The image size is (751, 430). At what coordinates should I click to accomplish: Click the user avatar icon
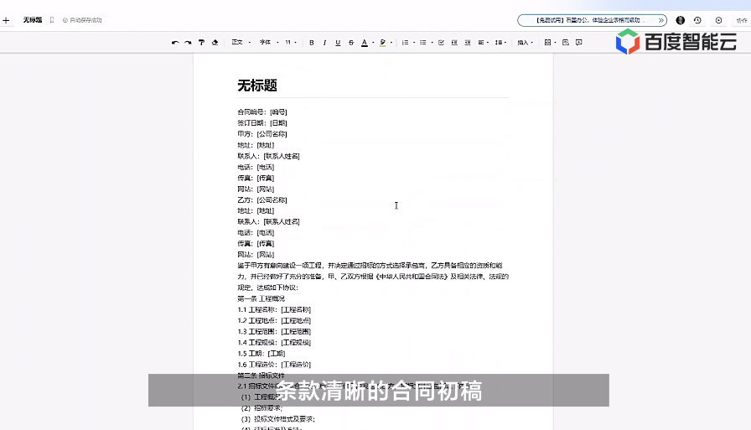tap(680, 20)
